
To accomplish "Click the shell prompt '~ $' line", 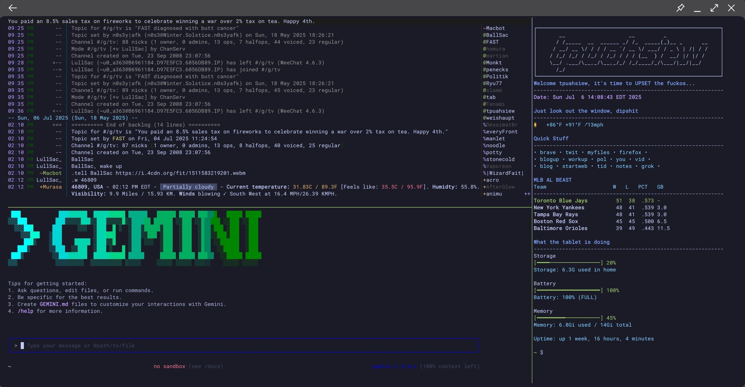I will click(538, 352).
